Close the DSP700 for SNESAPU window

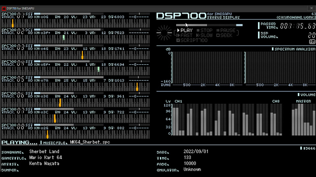click(x=311, y=8)
